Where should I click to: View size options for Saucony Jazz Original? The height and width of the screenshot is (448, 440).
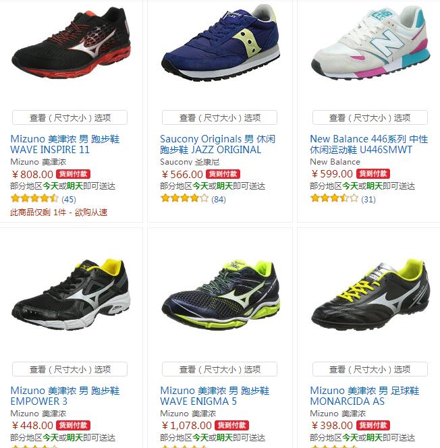click(219, 117)
